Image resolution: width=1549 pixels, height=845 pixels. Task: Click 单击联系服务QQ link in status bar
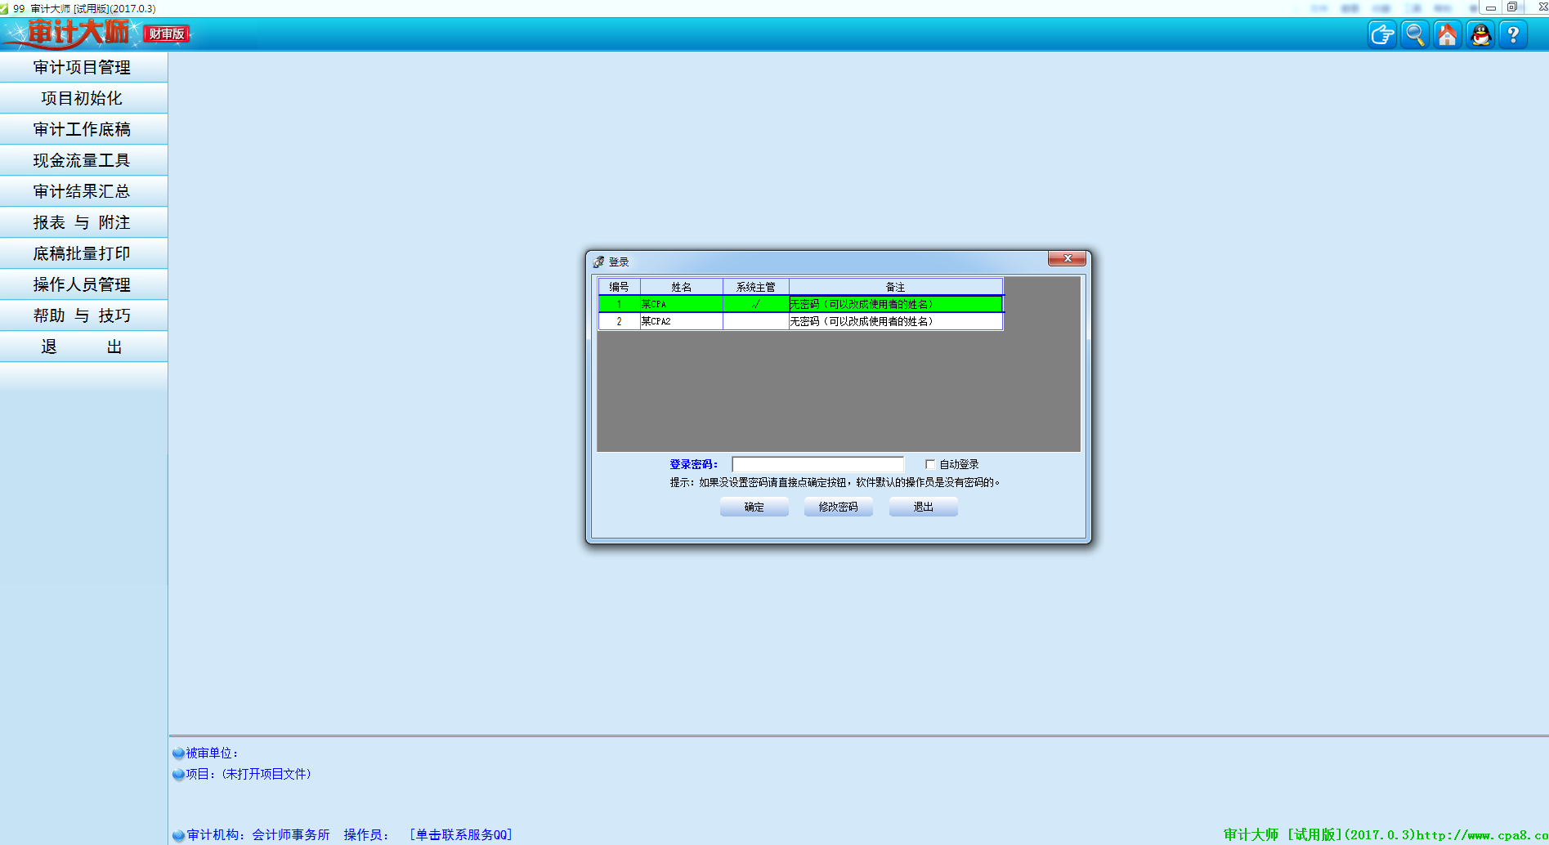461,834
